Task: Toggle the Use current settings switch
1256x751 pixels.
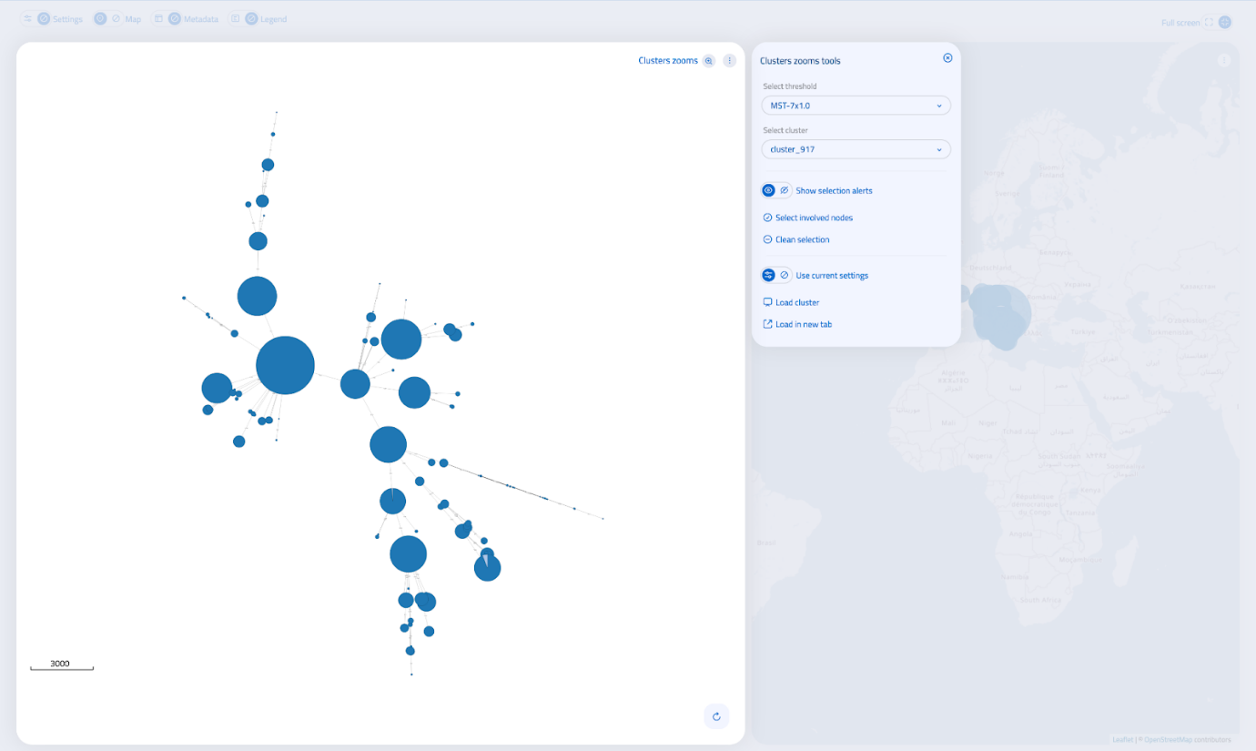Action: [775, 275]
